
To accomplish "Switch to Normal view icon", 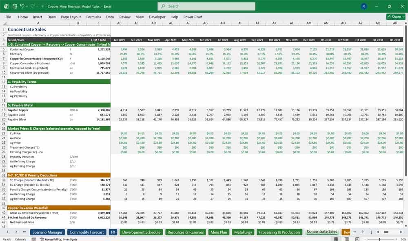I will [336, 239].
